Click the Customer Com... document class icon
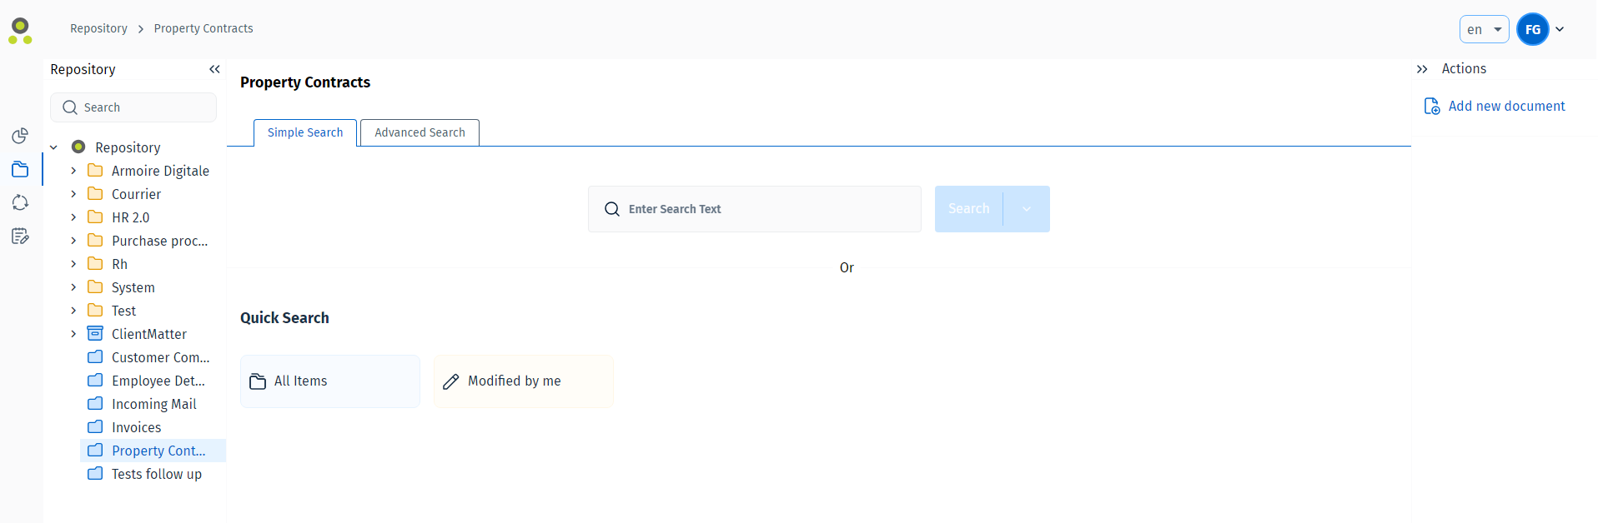The image size is (1598, 523). (95, 356)
